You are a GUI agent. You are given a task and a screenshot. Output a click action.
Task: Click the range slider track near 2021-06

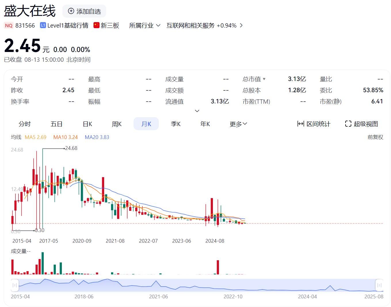[x=159, y=285]
